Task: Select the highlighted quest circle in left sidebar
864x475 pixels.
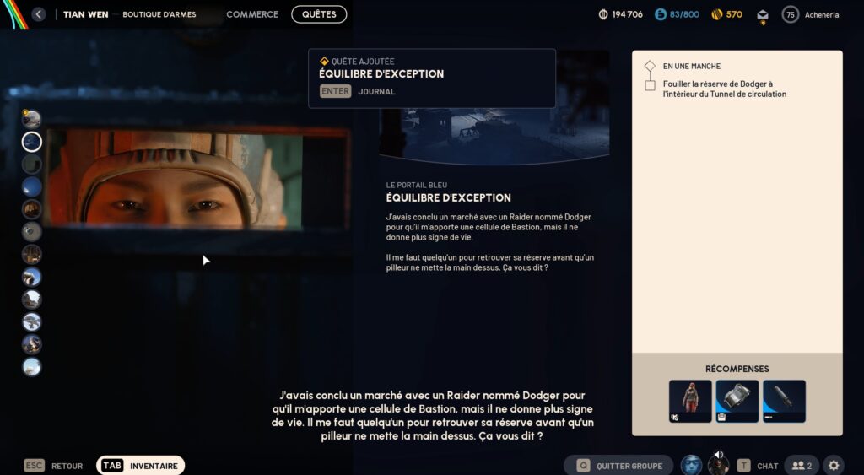Action: pos(32,141)
